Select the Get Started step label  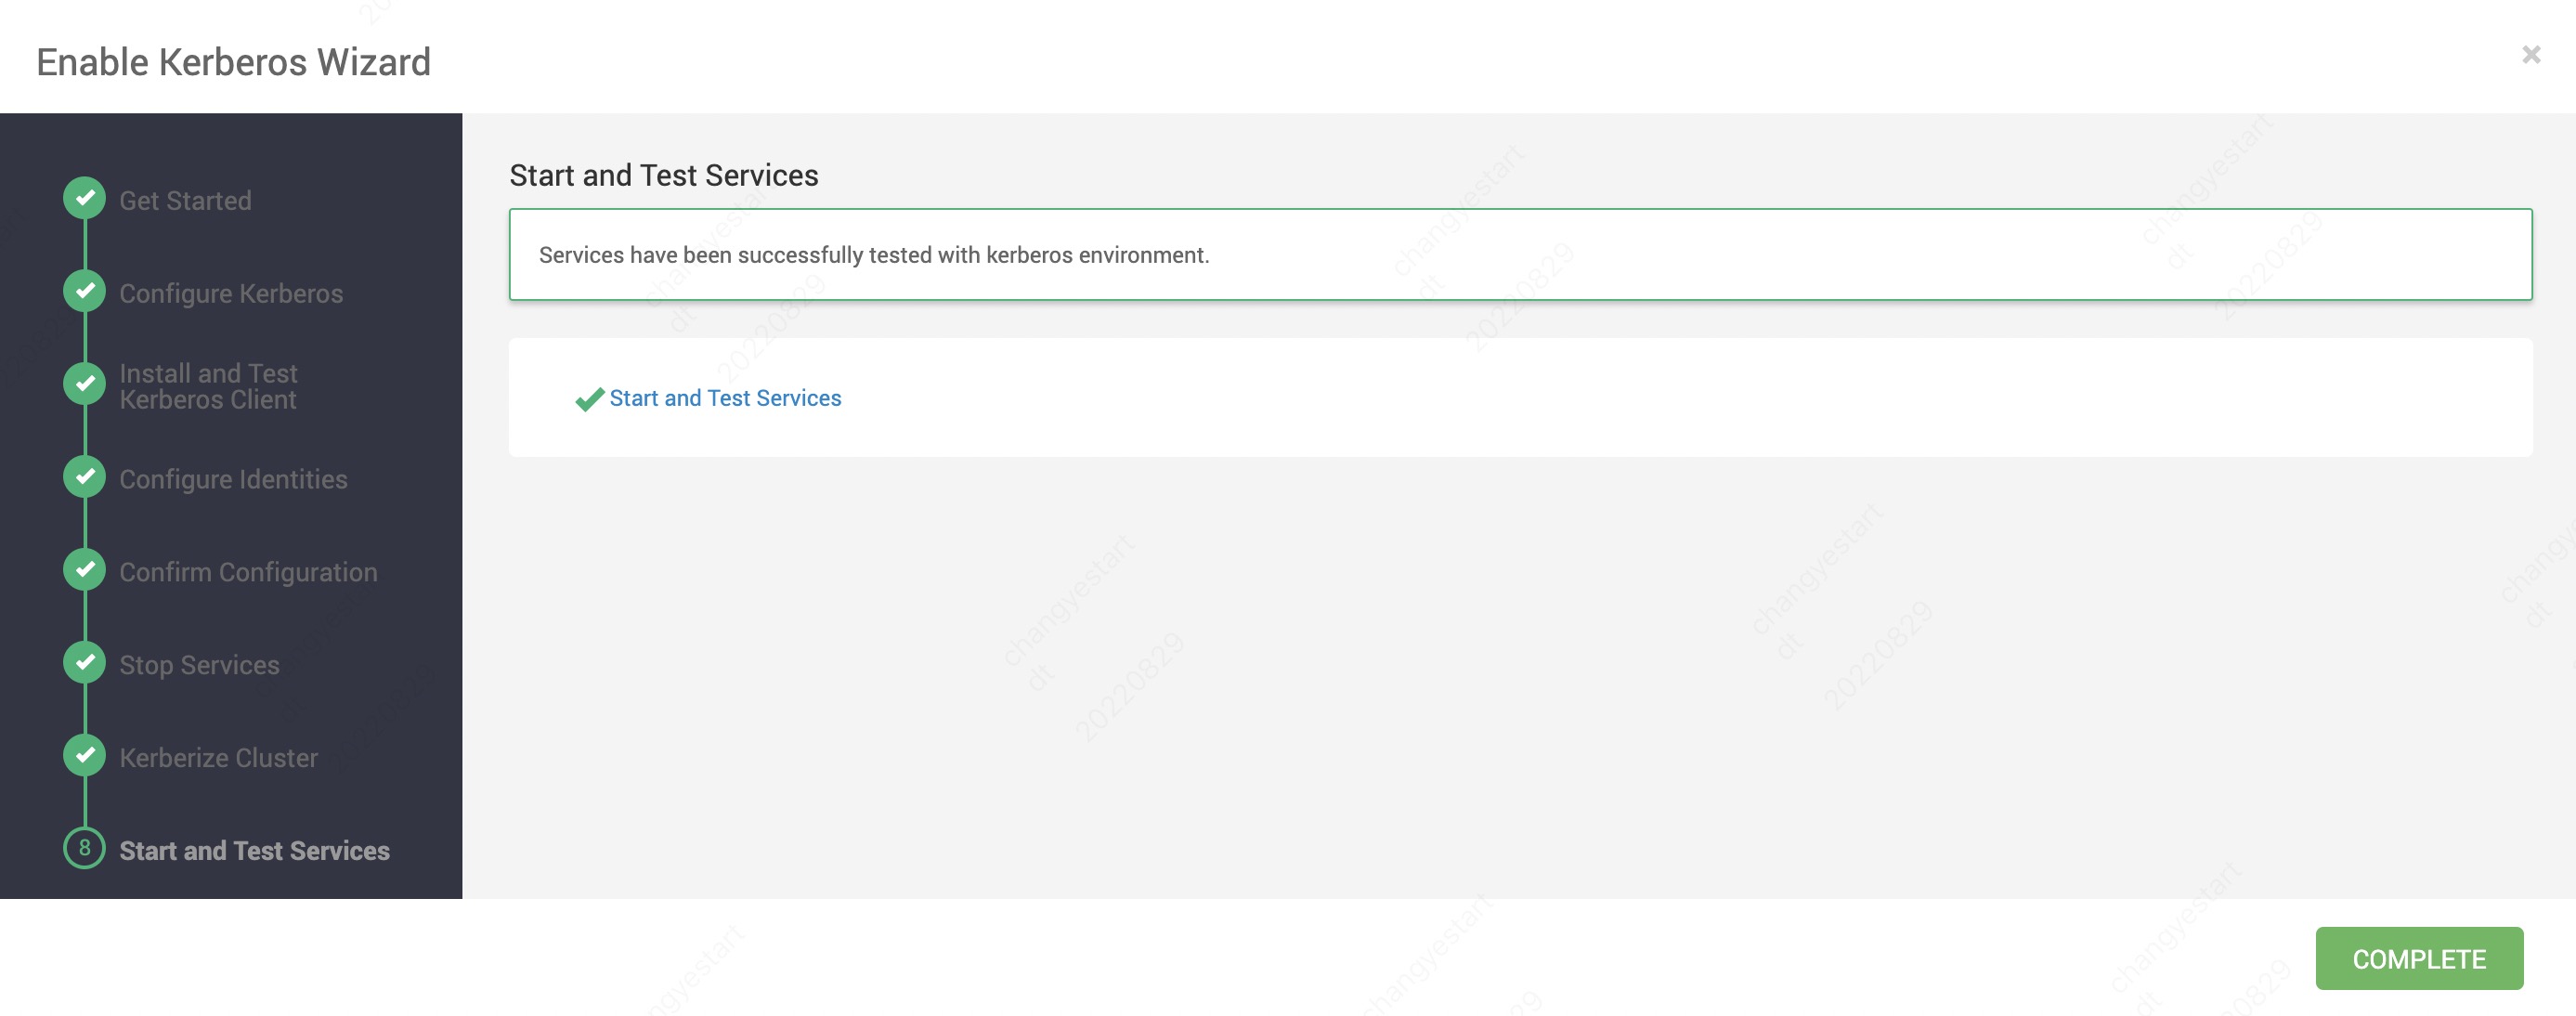185,201
